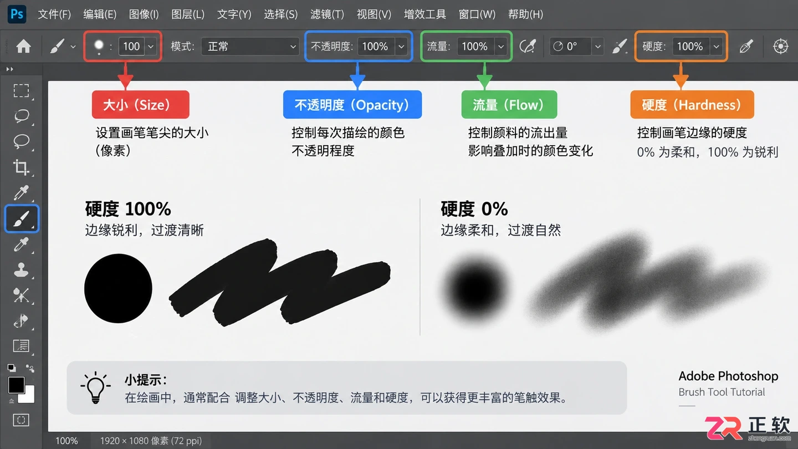Select the Clone Stamp tool
The height and width of the screenshot is (449, 798).
(x=21, y=270)
